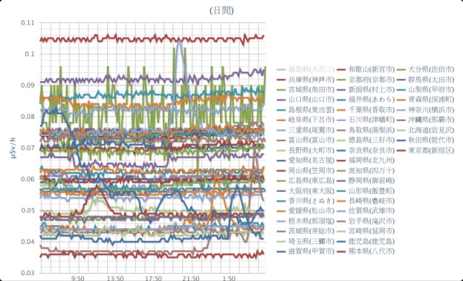
Task: Toggle 兵庫県(神戸市) legend entry
Action: (305, 79)
